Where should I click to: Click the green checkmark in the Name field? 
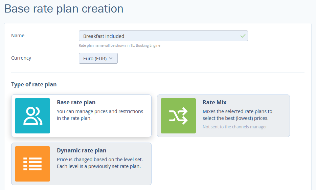coord(243,36)
